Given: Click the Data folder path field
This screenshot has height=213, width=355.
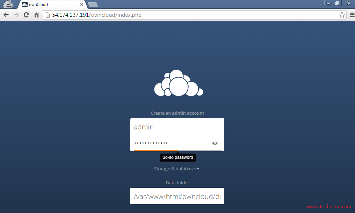Looking at the screenshot, I should [x=177, y=196].
